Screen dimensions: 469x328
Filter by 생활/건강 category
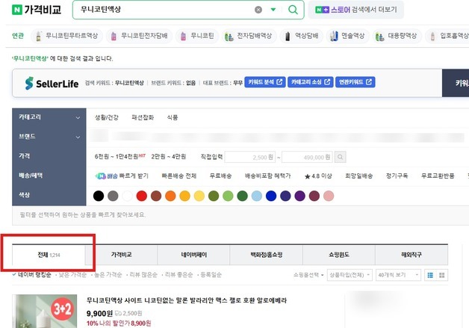(107, 117)
